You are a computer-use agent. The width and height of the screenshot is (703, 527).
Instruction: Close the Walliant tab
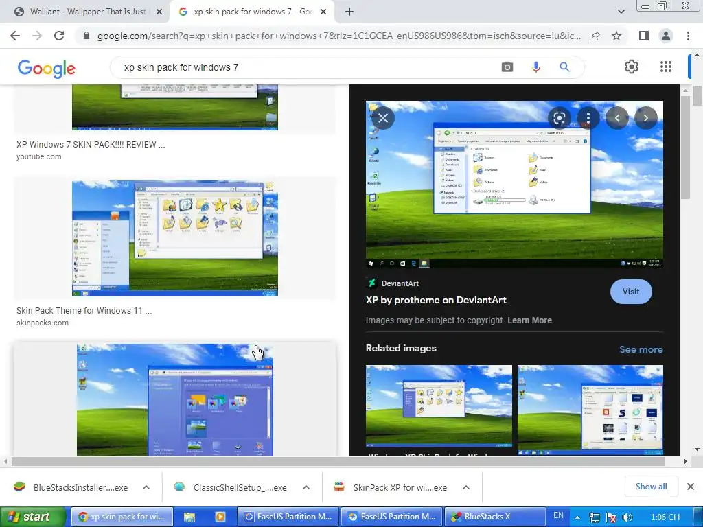pyautogui.click(x=159, y=12)
